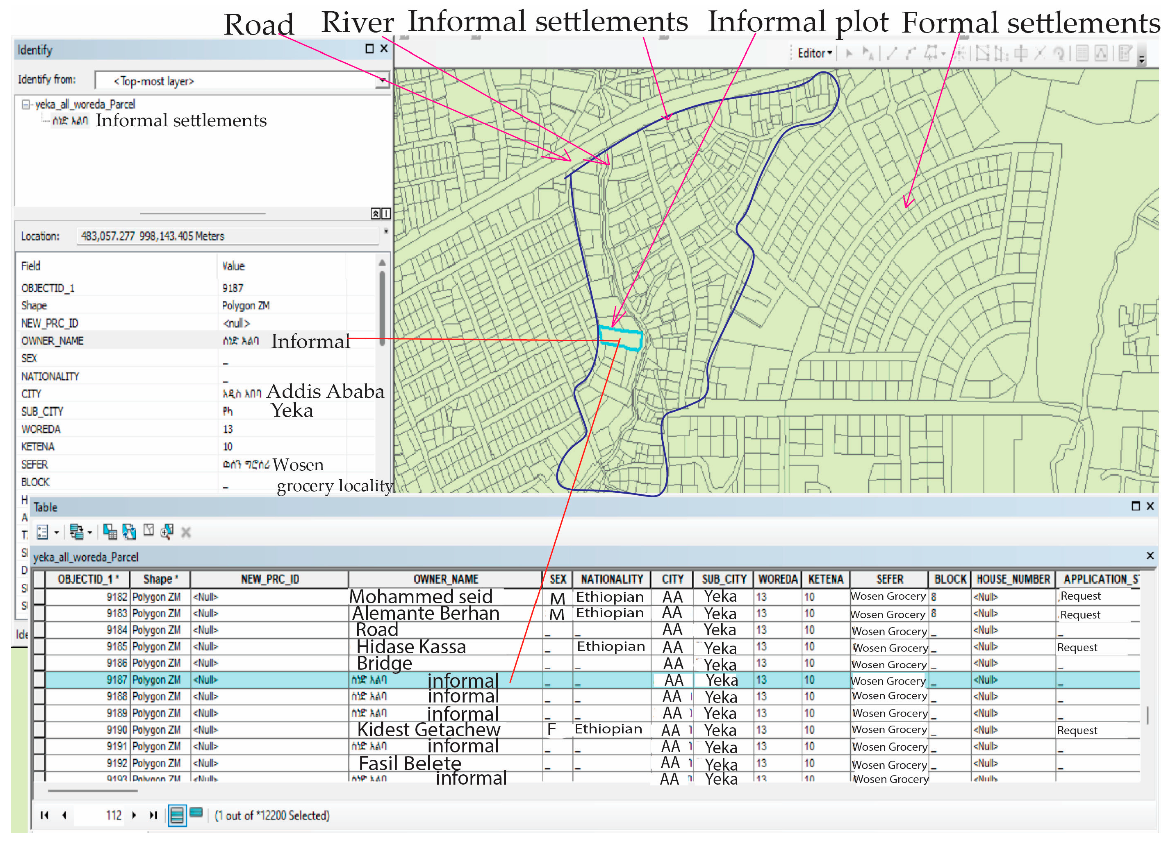This screenshot has height=844, width=1169.
Task: Click Delete Selected X icon in table
Action: pyautogui.click(x=186, y=533)
